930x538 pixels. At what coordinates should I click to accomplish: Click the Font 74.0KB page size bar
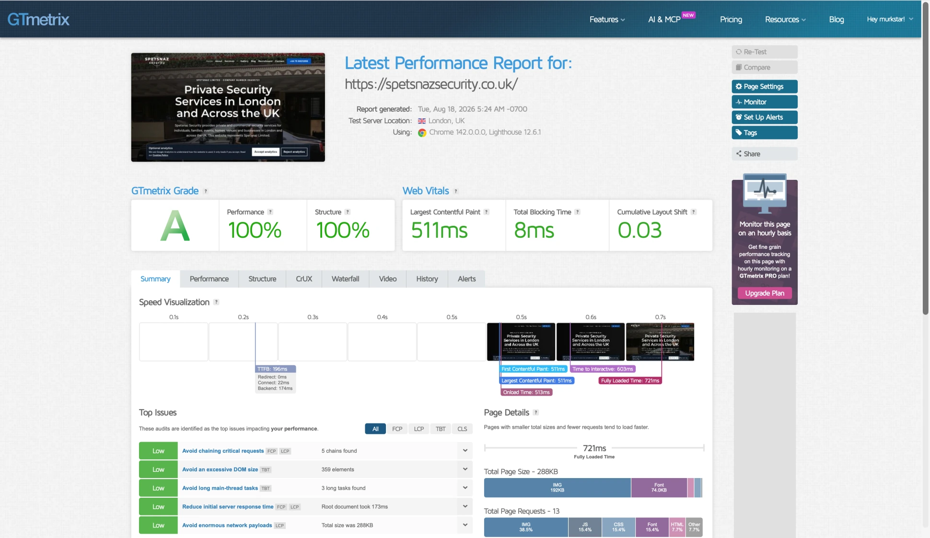pyautogui.click(x=659, y=488)
